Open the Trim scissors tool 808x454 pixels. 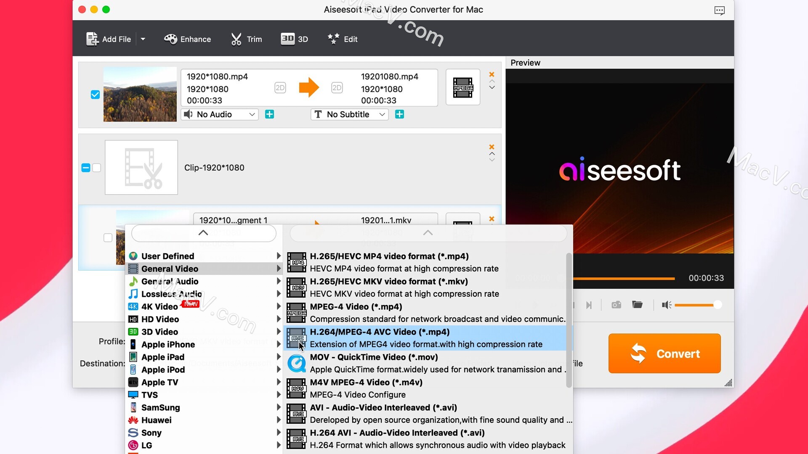point(246,39)
